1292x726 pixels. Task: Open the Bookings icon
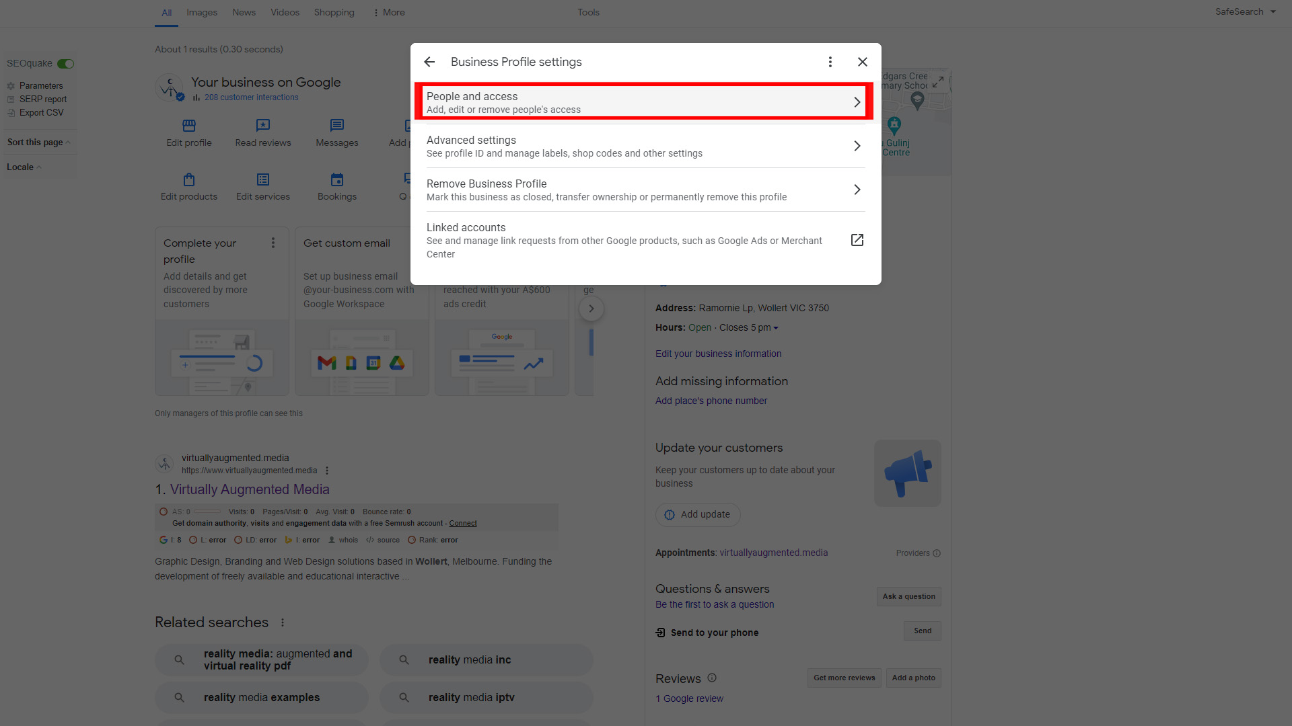pyautogui.click(x=337, y=179)
